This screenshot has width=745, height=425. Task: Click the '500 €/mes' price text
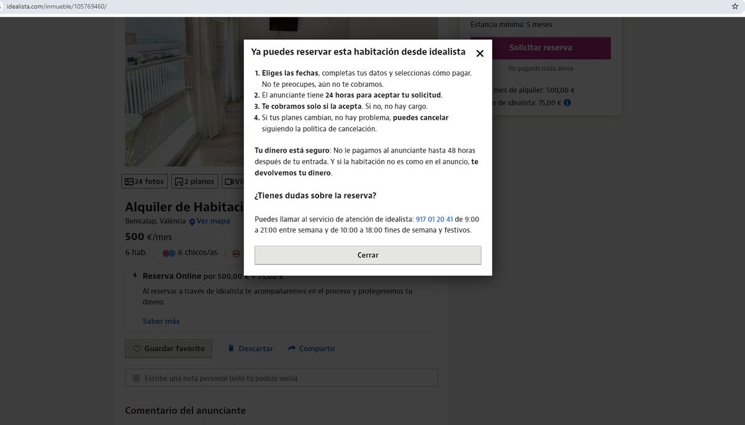tap(148, 237)
